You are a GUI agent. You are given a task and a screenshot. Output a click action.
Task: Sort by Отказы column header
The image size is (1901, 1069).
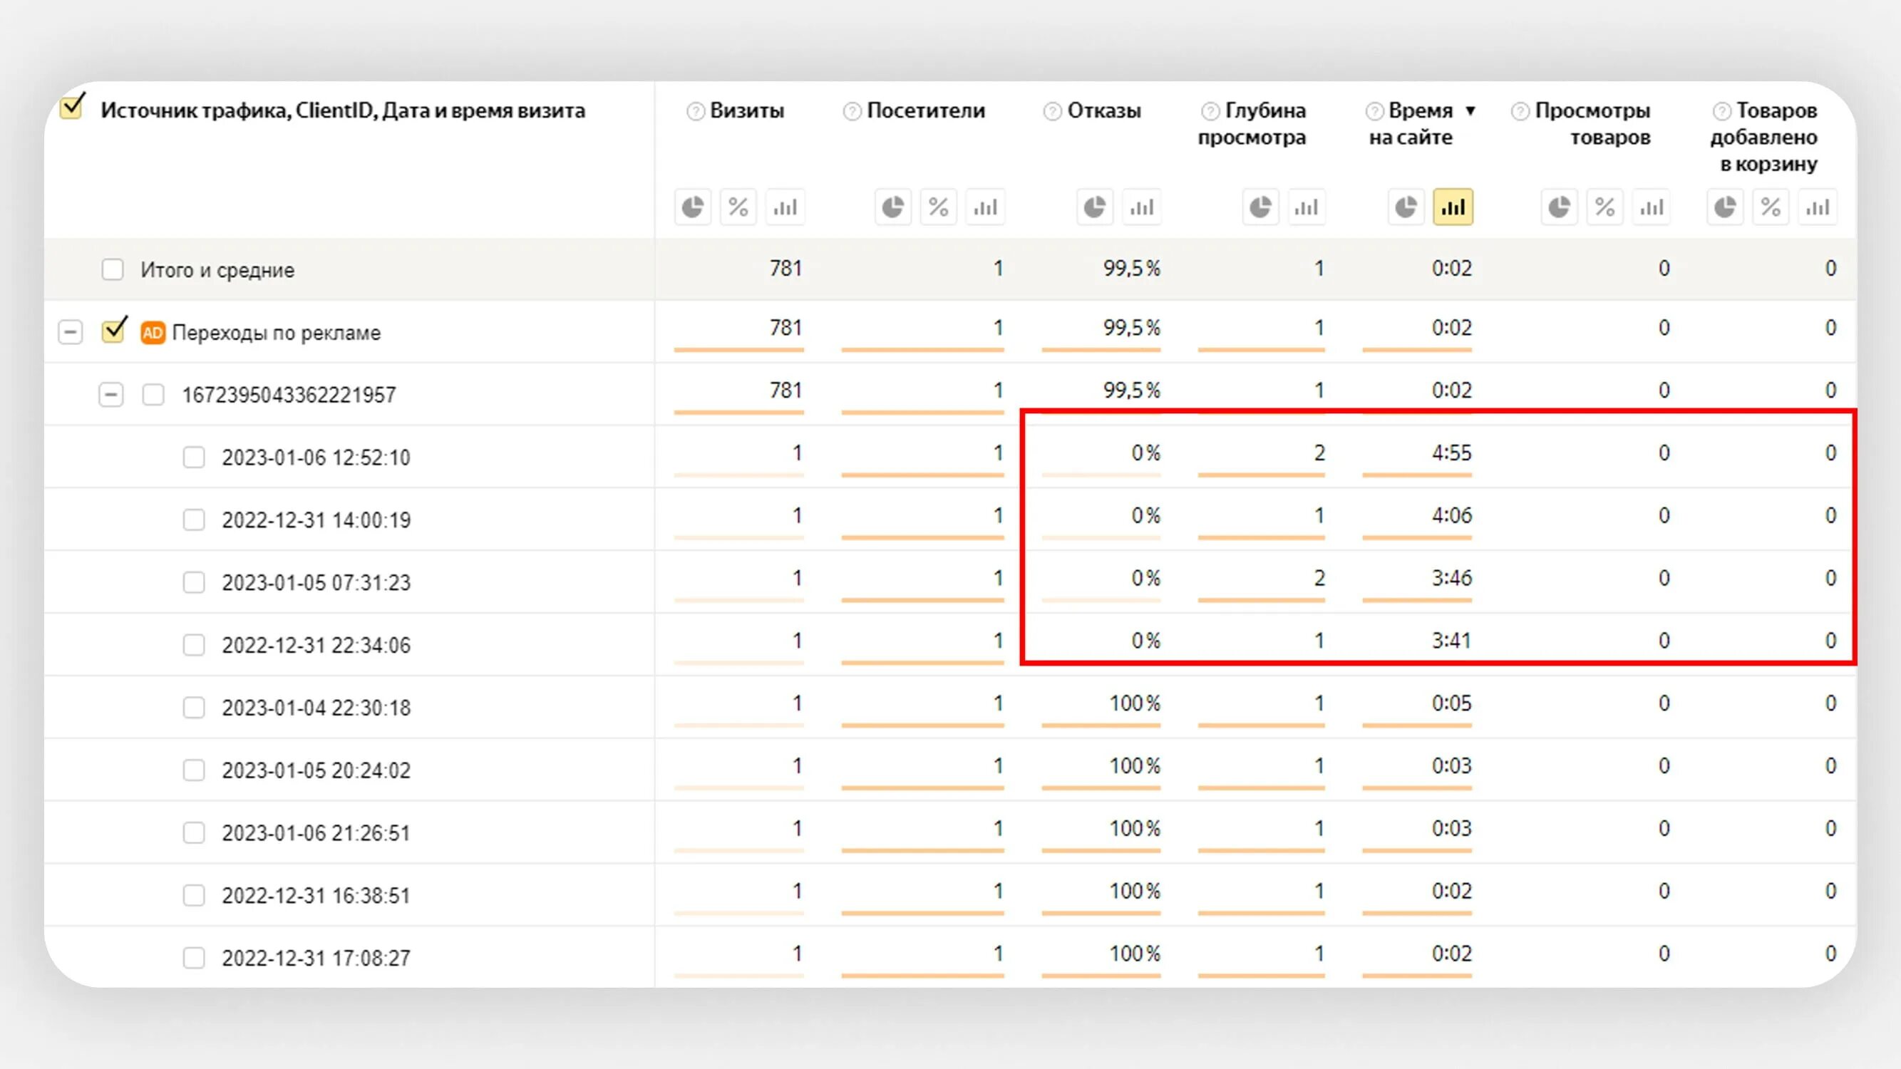tap(1104, 110)
